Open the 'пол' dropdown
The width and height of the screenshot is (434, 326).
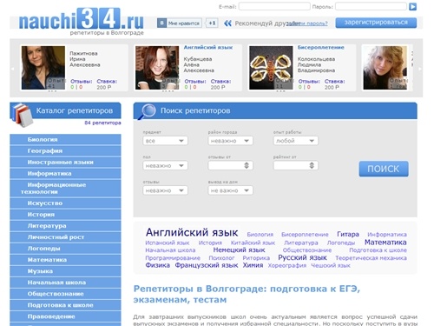[165, 166]
